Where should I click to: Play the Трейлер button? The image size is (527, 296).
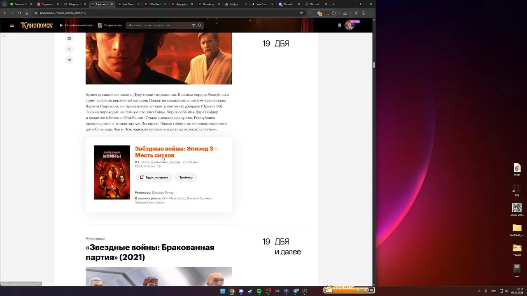pyautogui.click(x=186, y=177)
